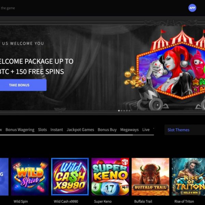Screen dimensions: 205x205
Task: Open the Jackpot Games tab
Action: coord(80,130)
